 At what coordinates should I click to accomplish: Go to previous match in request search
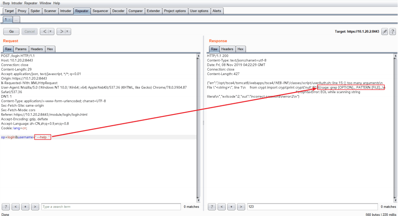click(16, 207)
